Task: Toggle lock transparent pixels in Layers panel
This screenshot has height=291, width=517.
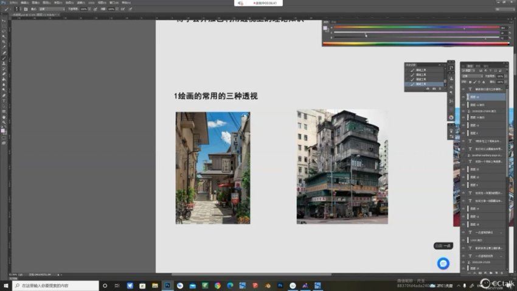Action: [x=470, y=82]
